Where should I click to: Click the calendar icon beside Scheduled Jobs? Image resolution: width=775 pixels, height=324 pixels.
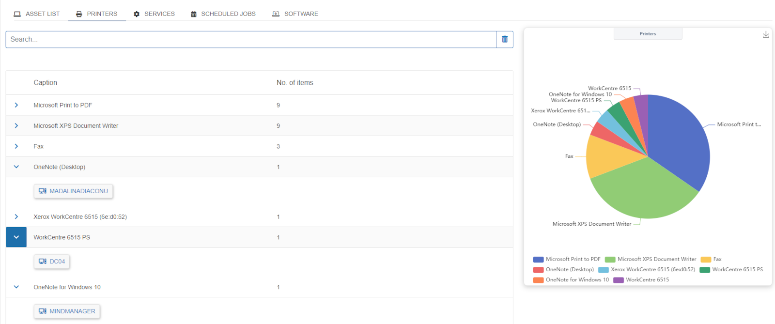[x=194, y=14]
